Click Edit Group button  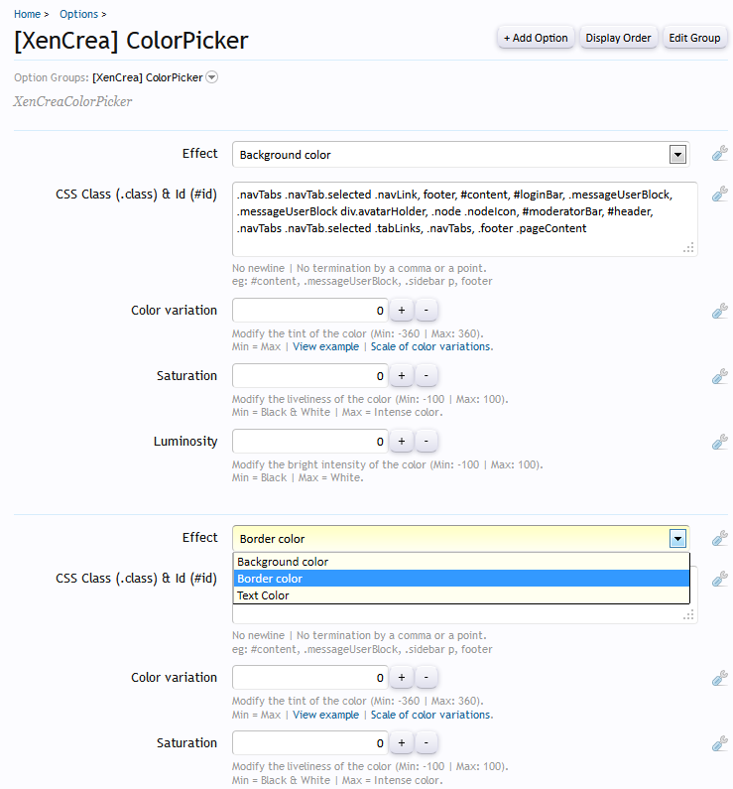[694, 38]
